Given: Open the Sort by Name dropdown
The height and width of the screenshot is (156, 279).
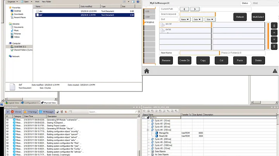Looking at the screenshot, I should tap(185, 19).
